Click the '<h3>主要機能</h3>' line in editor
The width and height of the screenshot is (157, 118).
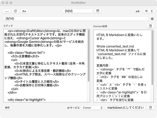pos(25,56)
